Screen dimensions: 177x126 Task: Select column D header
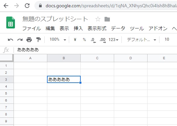coord(131,58)
